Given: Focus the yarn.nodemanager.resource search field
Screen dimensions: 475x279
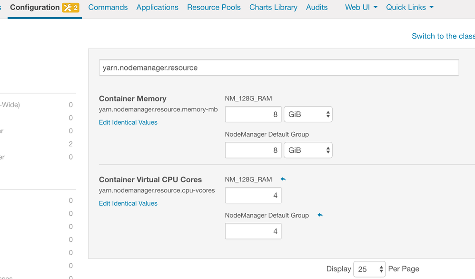Looking at the screenshot, I should click(278, 68).
